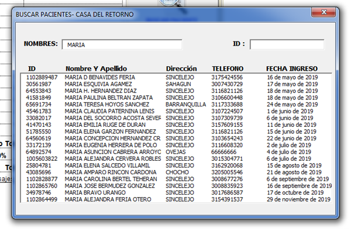
Task: Click the FECHA INGRESO column header
Action: click(x=292, y=68)
